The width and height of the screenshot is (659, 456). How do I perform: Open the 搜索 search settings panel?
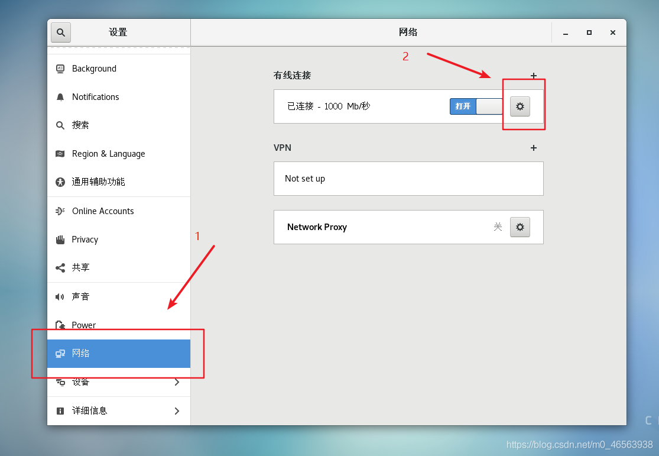tap(80, 125)
